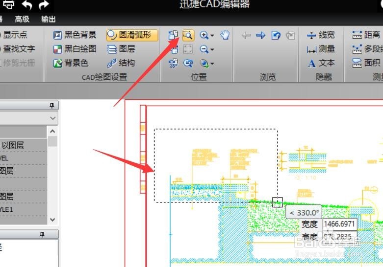The image size is (383, 267).
Task: Toggle 文本 text visibility
Action: [321, 64]
